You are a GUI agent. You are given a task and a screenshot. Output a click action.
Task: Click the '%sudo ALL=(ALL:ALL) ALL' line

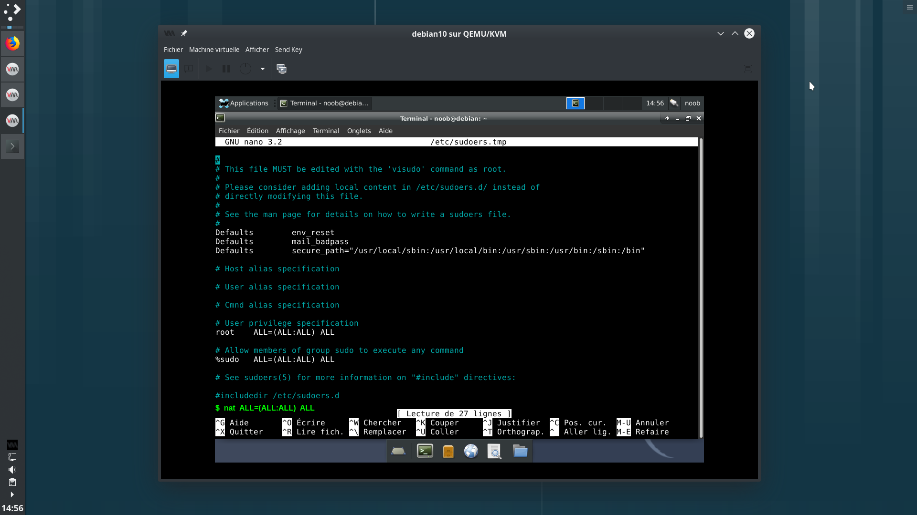(275, 360)
